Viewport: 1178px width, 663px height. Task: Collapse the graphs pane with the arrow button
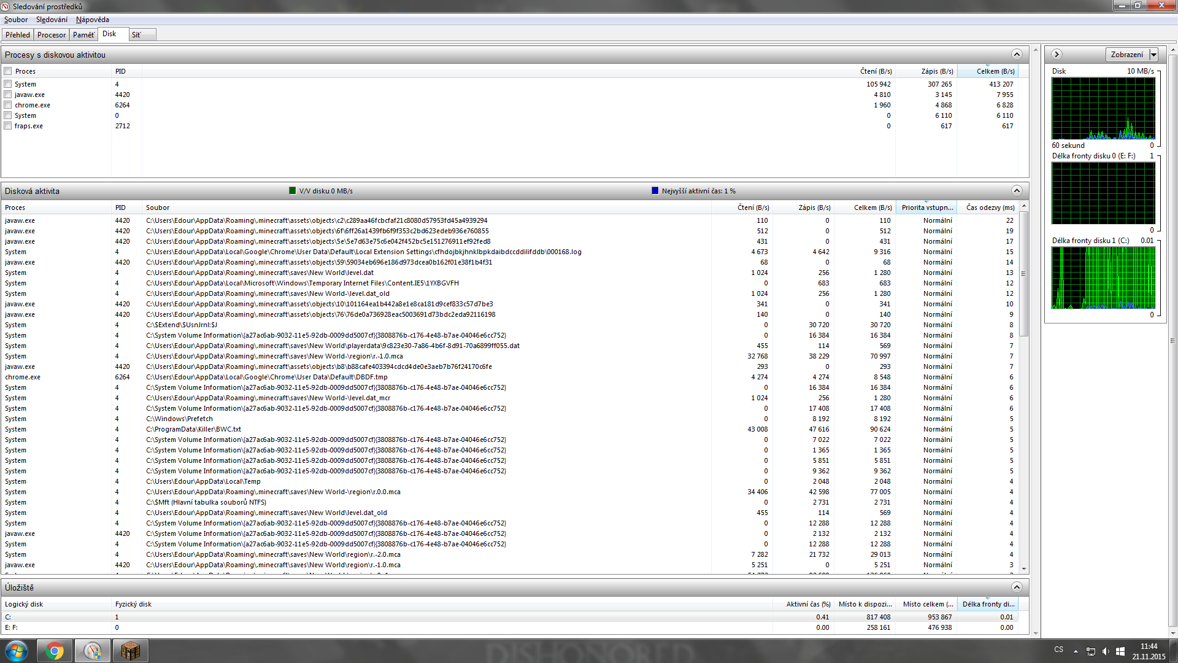point(1057,55)
